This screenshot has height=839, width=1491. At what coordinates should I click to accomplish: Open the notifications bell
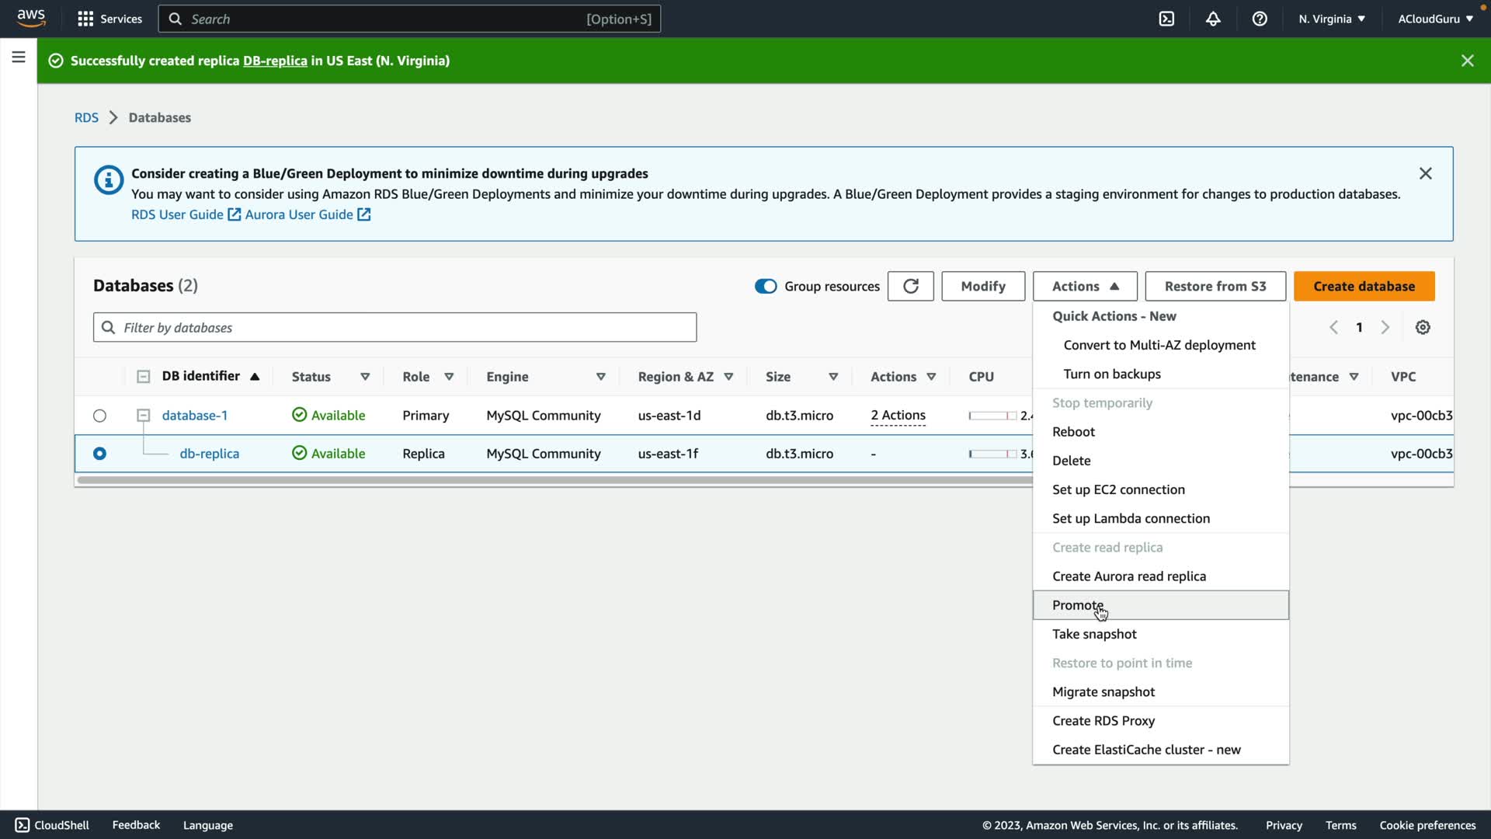pyautogui.click(x=1213, y=19)
